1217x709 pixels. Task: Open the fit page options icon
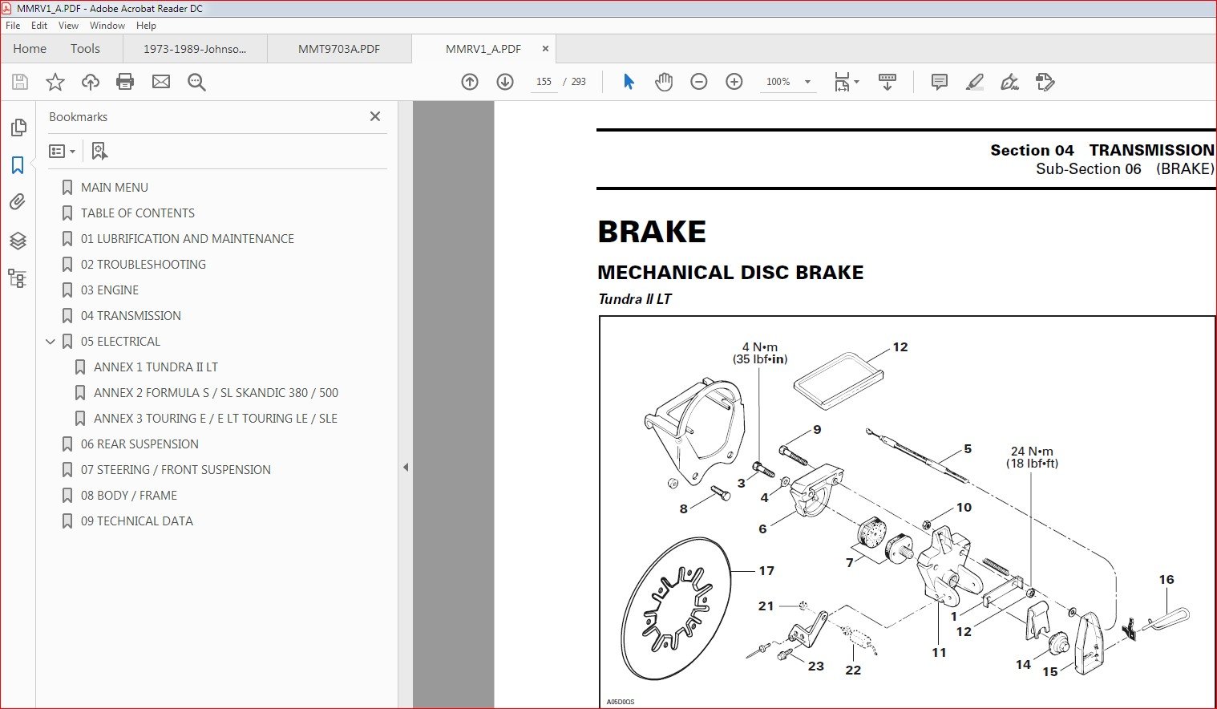(846, 82)
